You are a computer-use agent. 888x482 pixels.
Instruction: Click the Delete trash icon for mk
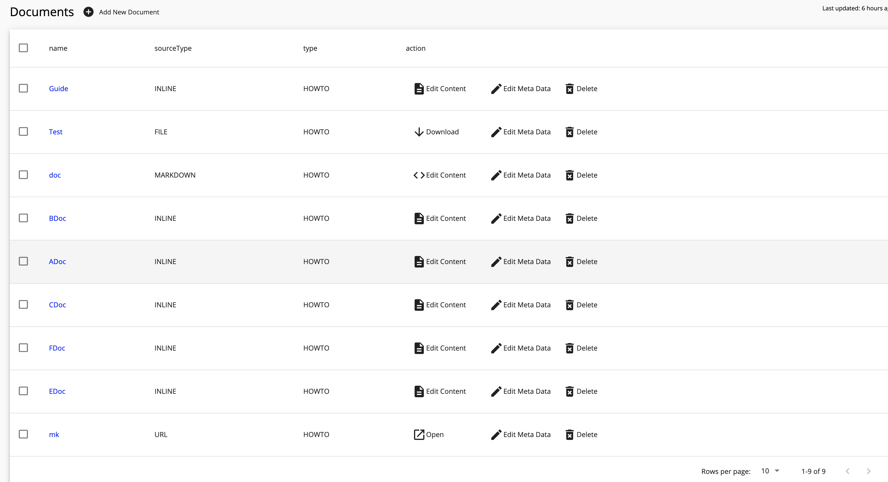569,434
